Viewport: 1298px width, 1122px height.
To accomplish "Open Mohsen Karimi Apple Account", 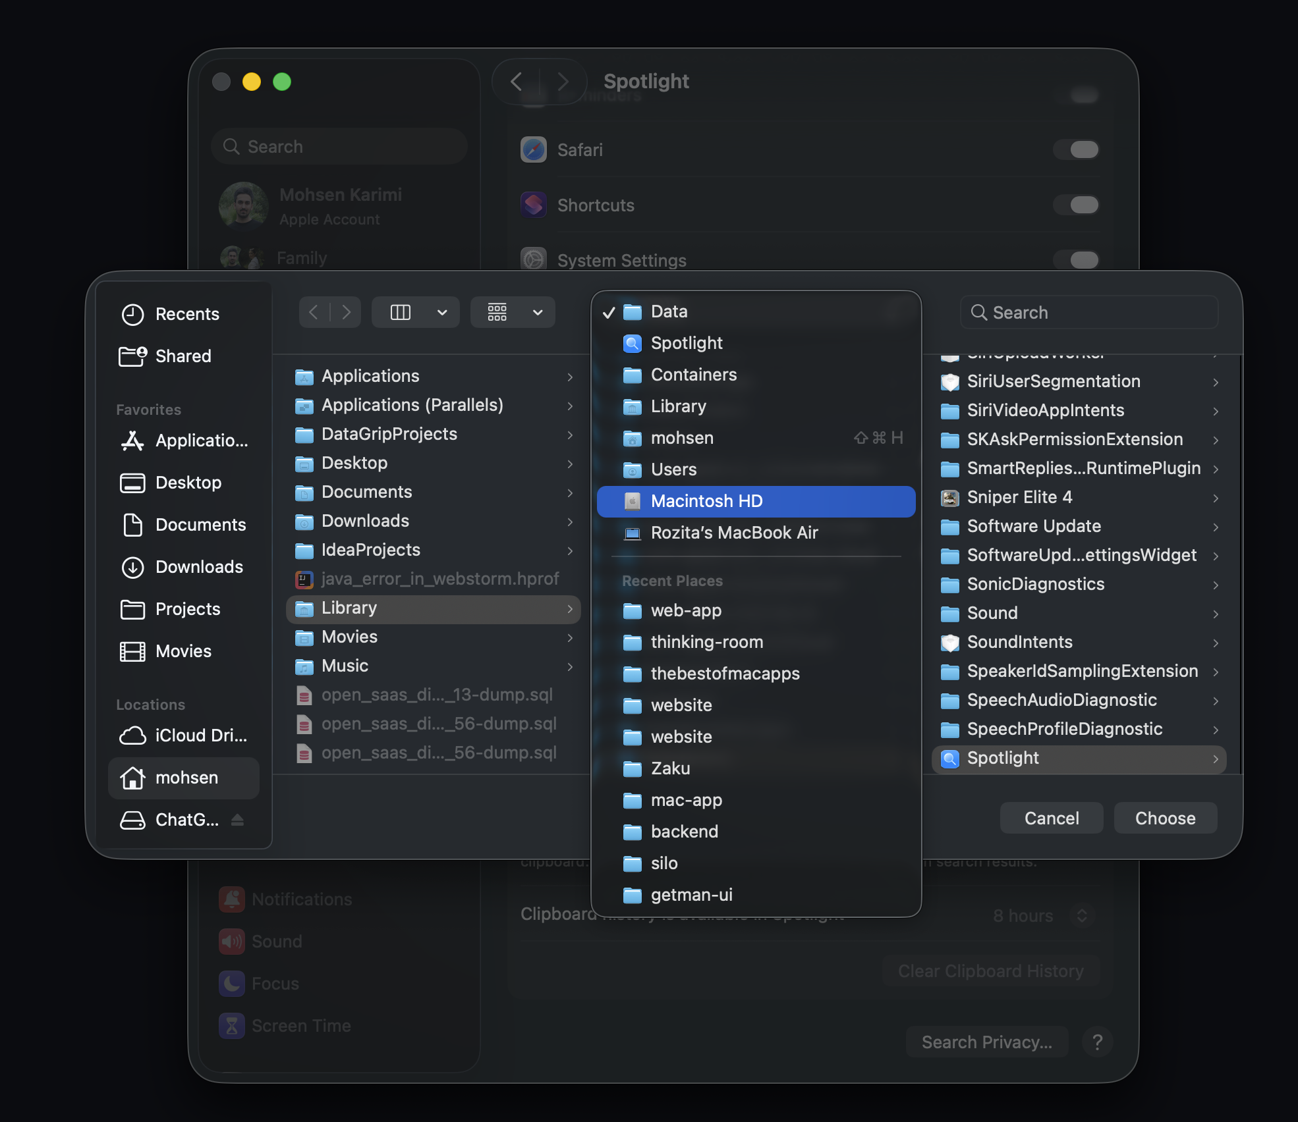I will pyautogui.click(x=339, y=206).
